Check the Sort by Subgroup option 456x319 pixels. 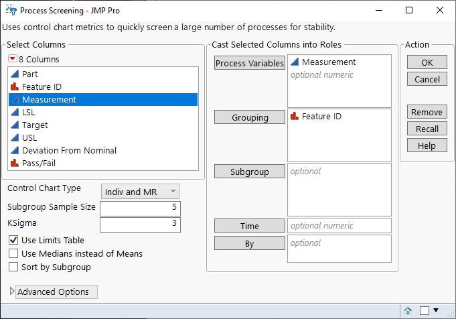pos(13,267)
